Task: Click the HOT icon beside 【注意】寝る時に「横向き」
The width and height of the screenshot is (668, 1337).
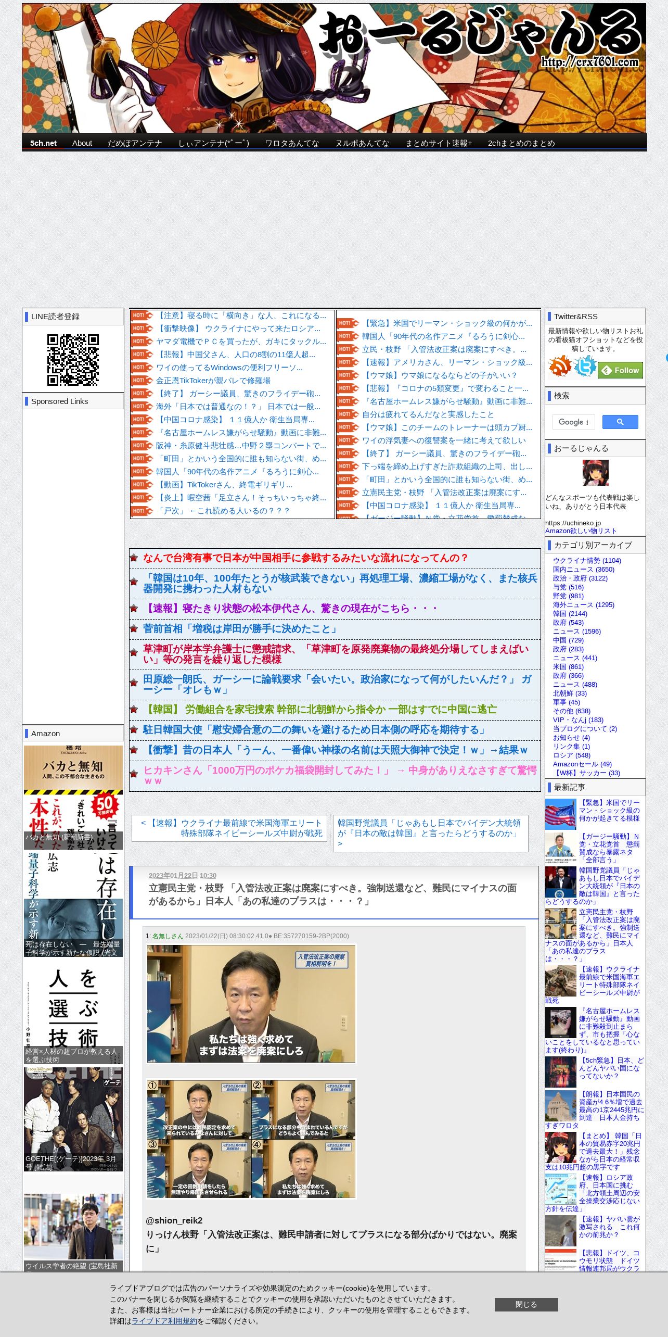Action: pyautogui.click(x=142, y=316)
